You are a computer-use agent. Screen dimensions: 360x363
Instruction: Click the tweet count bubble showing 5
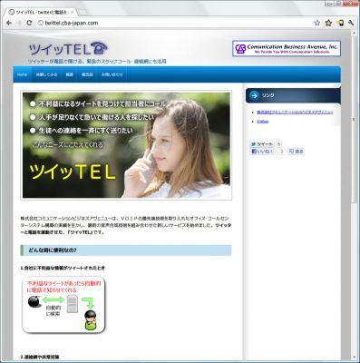pos(279,144)
